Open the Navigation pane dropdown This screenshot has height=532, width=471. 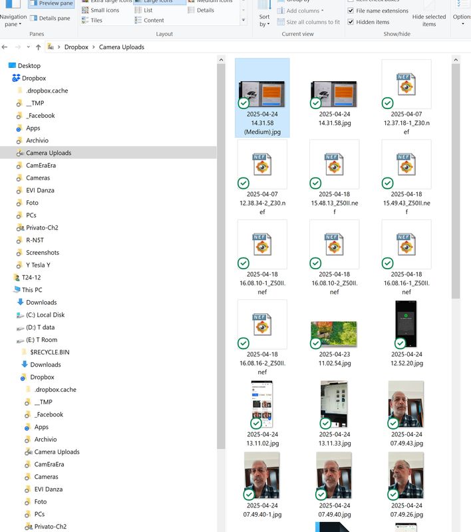point(13,20)
